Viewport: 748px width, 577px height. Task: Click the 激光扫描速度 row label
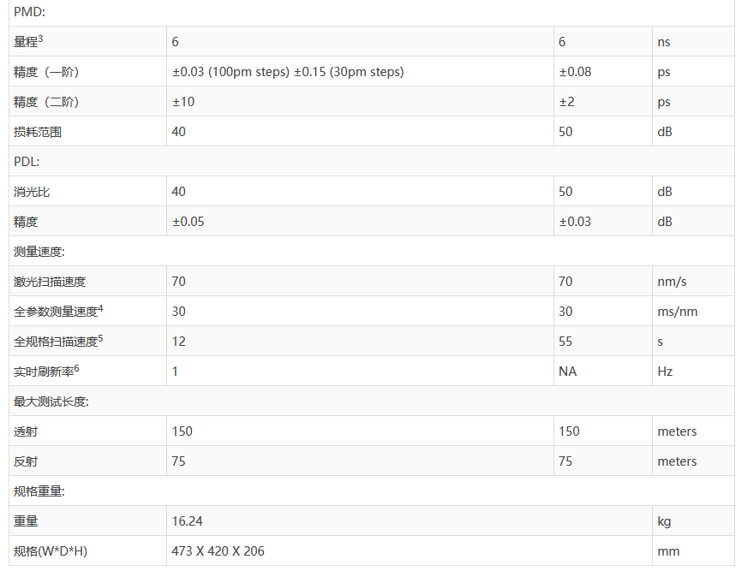pos(50,282)
